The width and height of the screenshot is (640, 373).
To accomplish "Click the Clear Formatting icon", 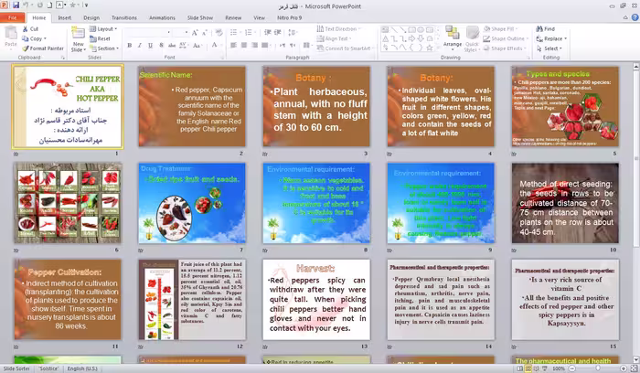I will click(219, 33).
